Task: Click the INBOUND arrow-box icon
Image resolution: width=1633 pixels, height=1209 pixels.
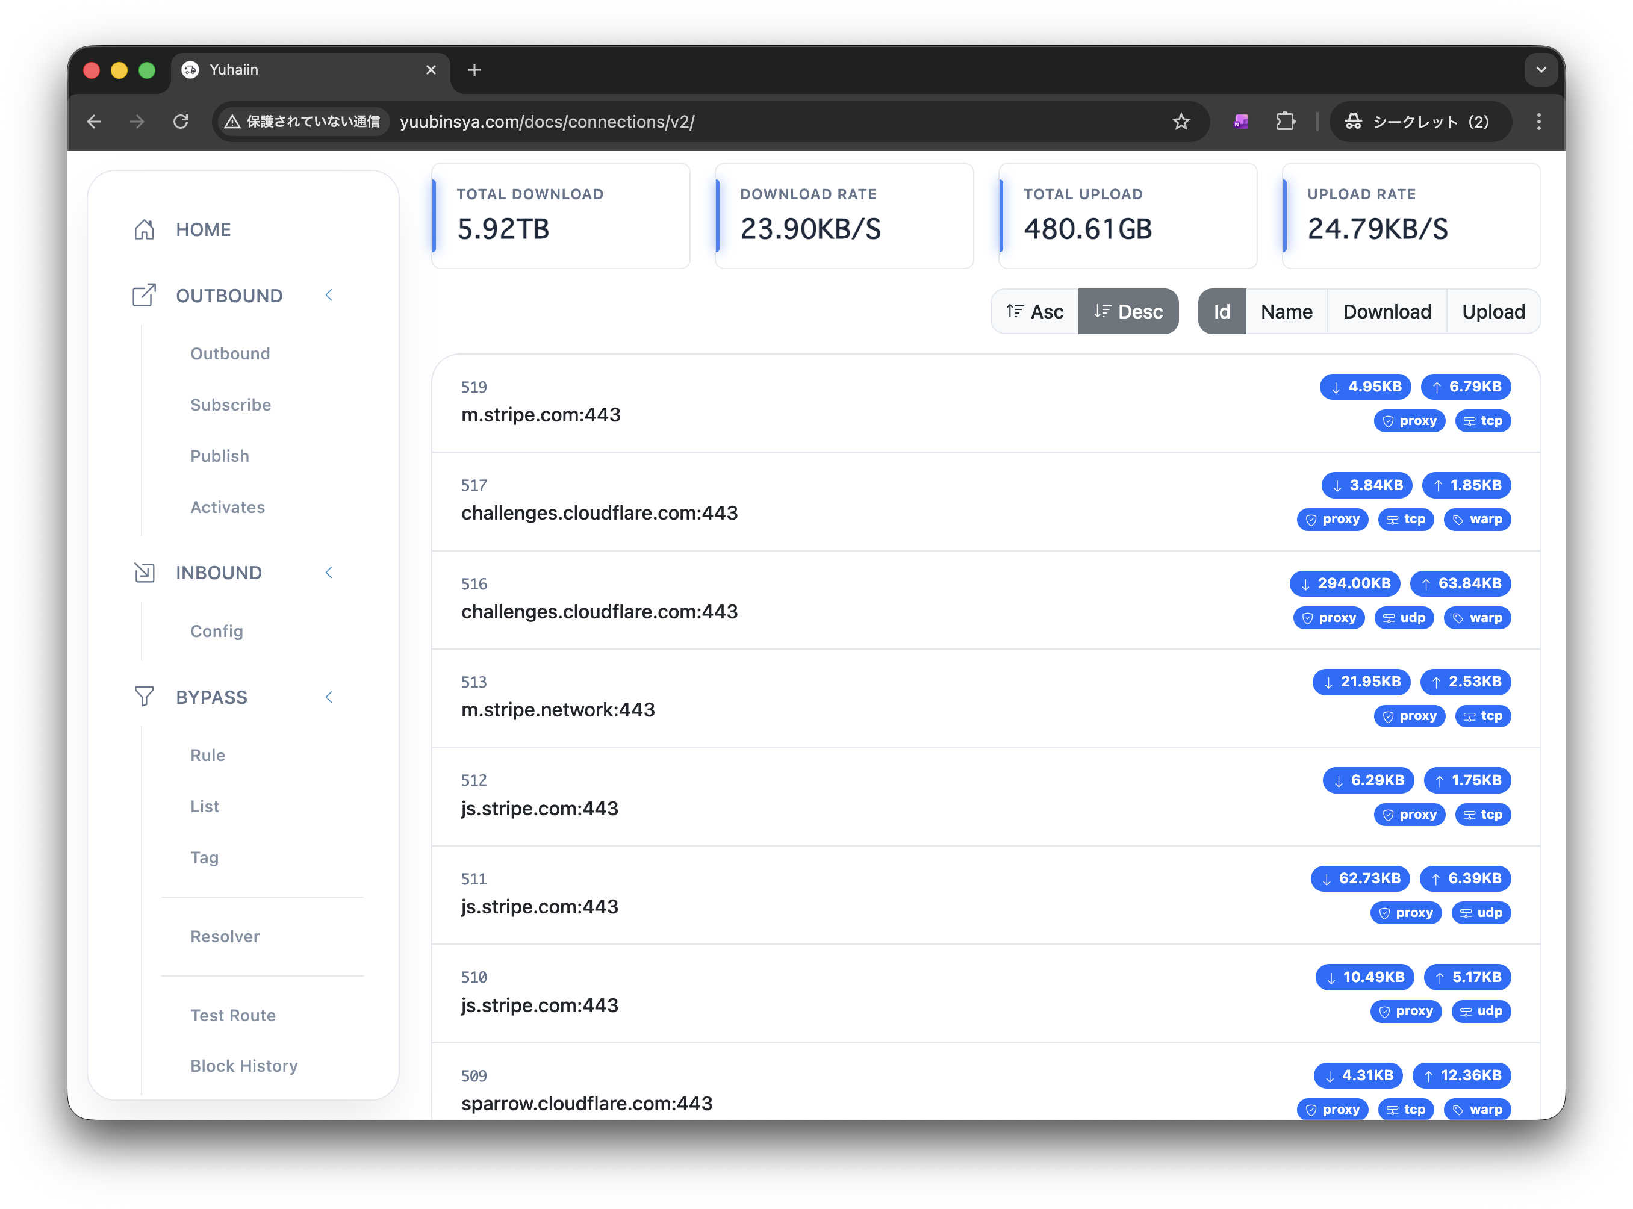Action: point(144,573)
